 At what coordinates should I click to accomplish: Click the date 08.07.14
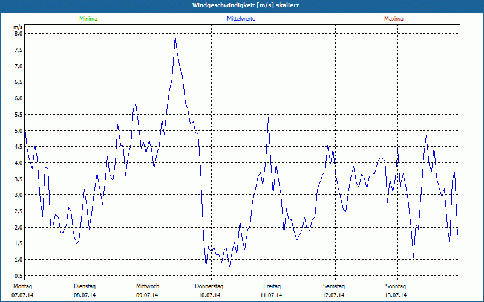(x=85, y=295)
